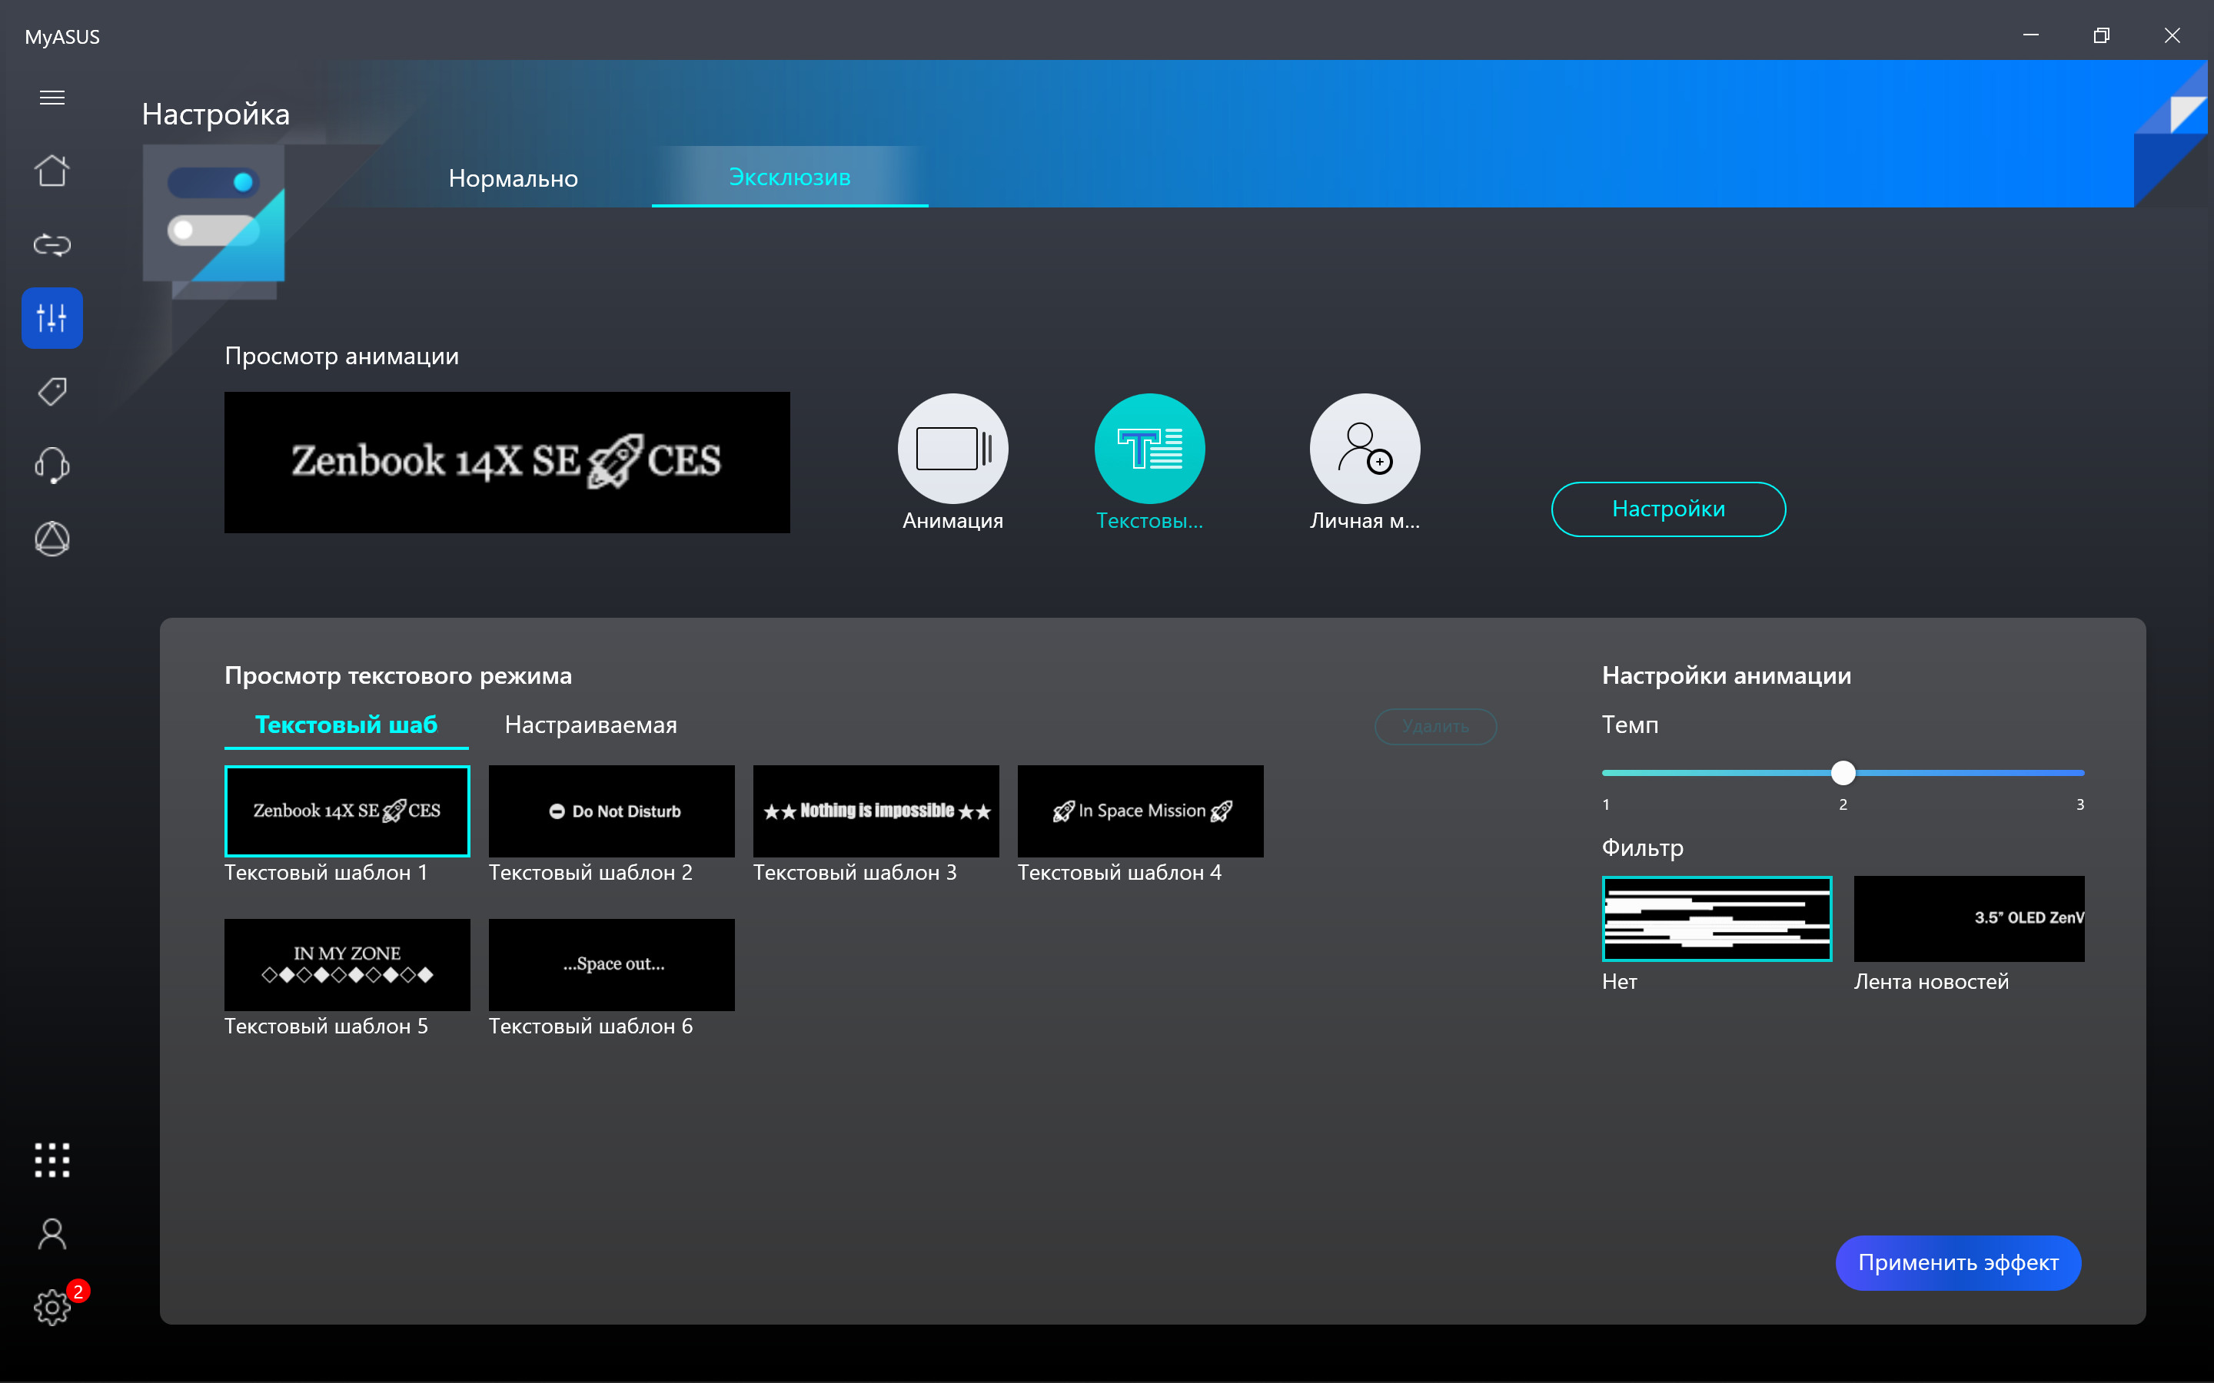
Task: Open the apps grid icon
Action: click(x=52, y=1160)
